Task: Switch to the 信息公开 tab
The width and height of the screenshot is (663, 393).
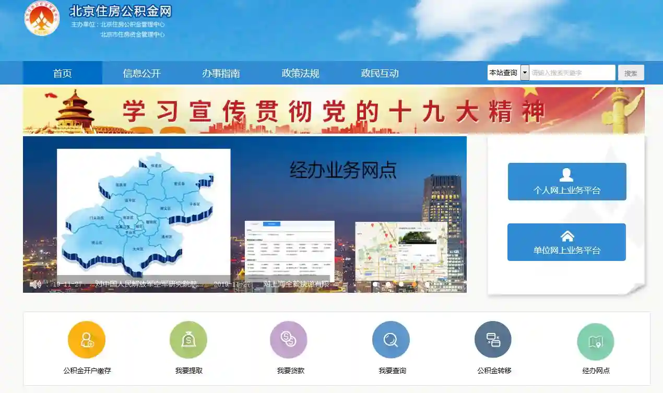Action: tap(141, 73)
